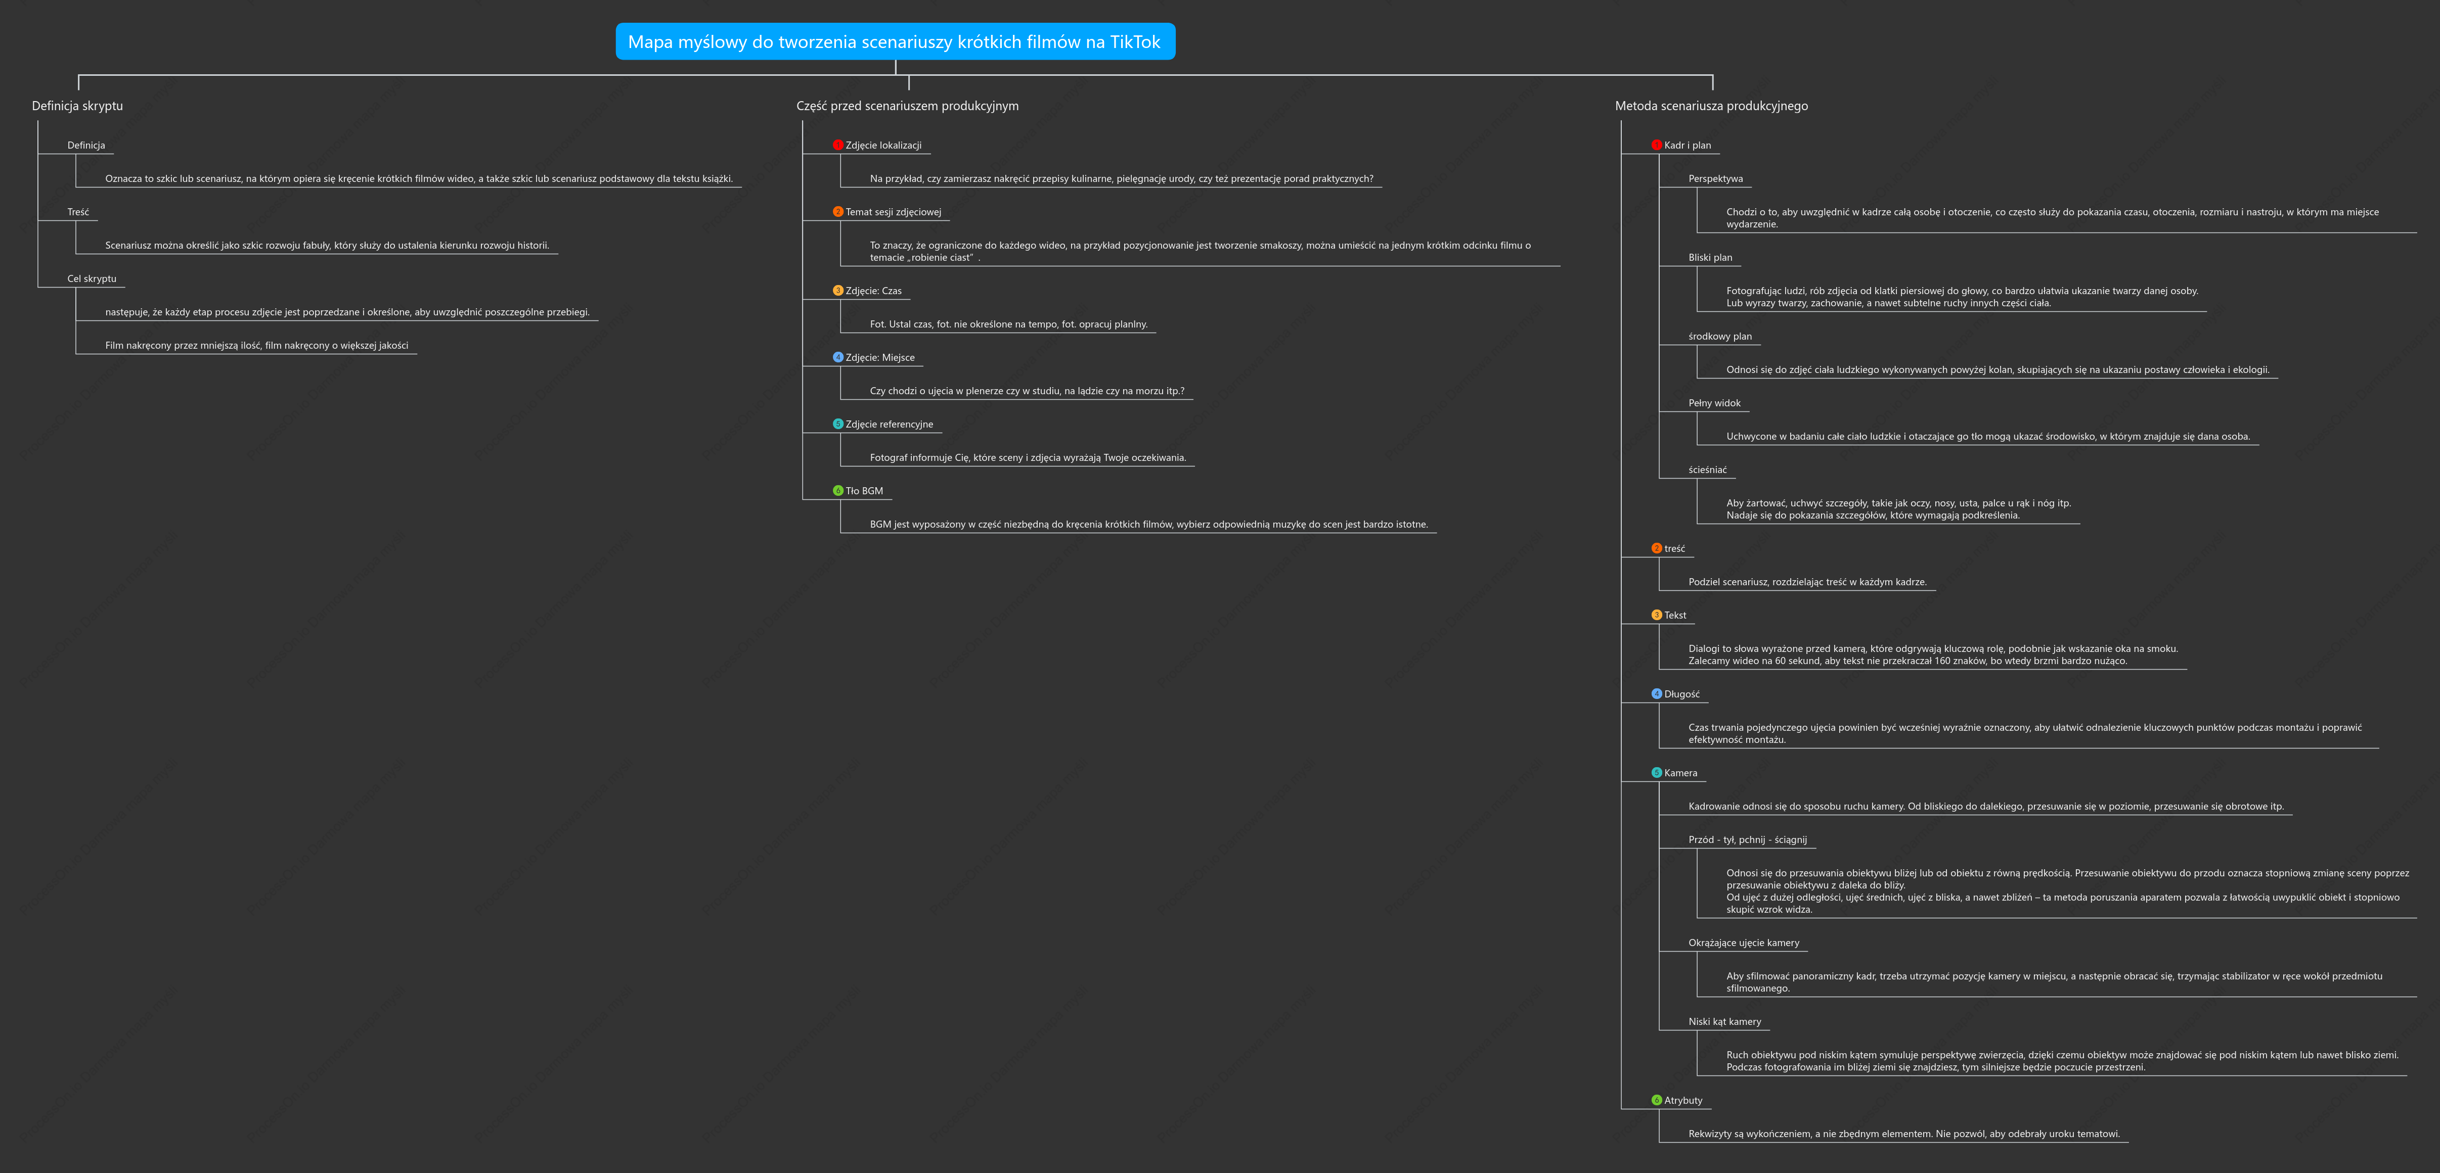Viewport: 2440px width, 1173px height.
Task: Click the Zdjęcie referencyjne topic label
Action: click(x=889, y=424)
